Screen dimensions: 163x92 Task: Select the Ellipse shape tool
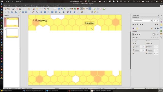pyautogui.click(x=26, y=12)
